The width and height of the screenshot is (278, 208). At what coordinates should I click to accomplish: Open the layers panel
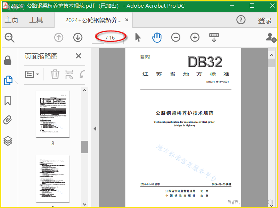pyautogui.click(x=8, y=141)
